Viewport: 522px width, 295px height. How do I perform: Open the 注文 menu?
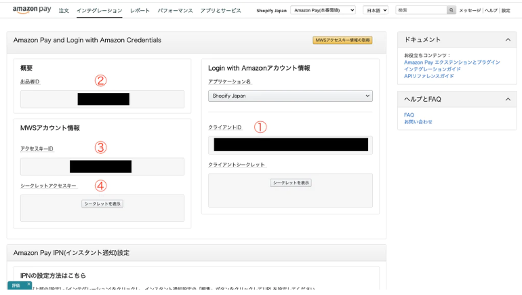coord(64,11)
